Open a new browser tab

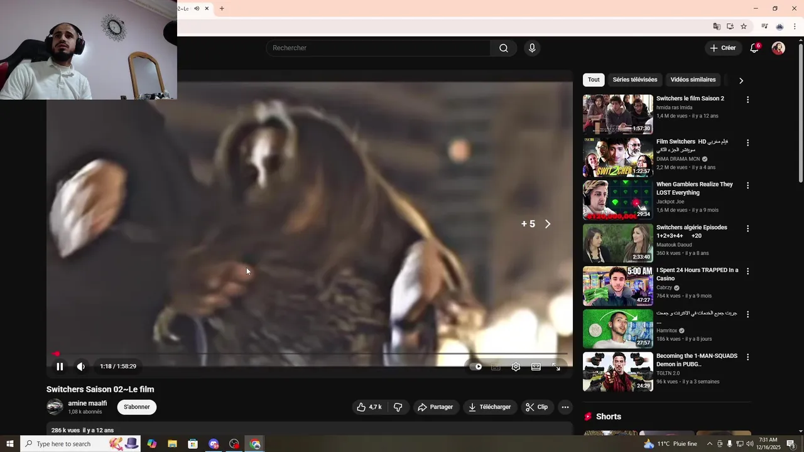click(222, 9)
